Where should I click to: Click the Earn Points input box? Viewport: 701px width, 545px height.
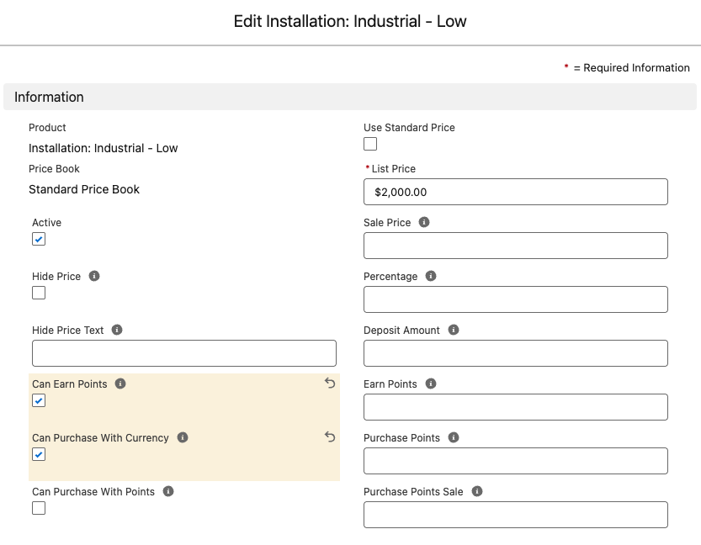[x=515, y=407]
